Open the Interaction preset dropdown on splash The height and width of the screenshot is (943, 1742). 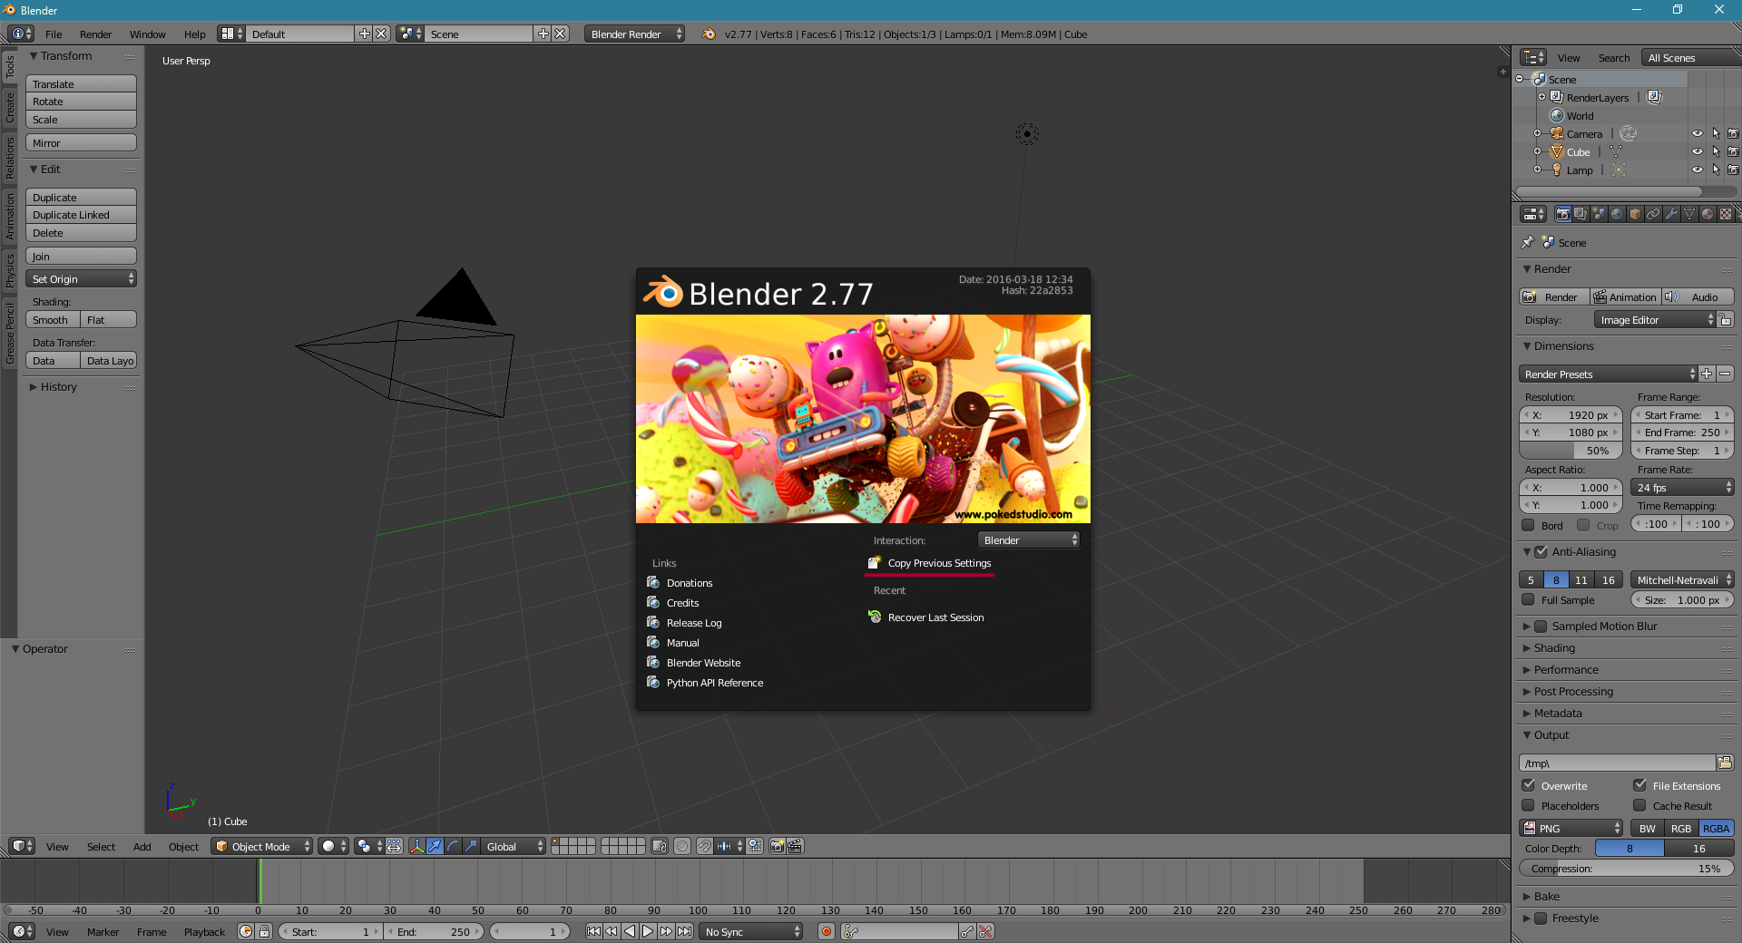(1029, 540)
